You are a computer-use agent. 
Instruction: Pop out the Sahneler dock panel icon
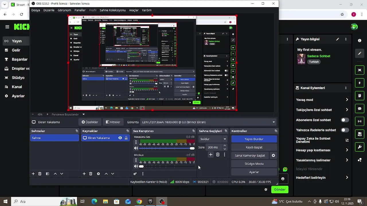click(77, 131)
